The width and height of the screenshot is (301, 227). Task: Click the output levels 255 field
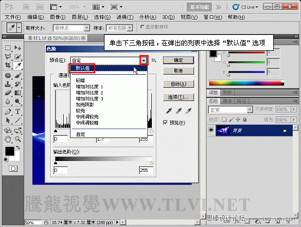[x=146, y=170]
